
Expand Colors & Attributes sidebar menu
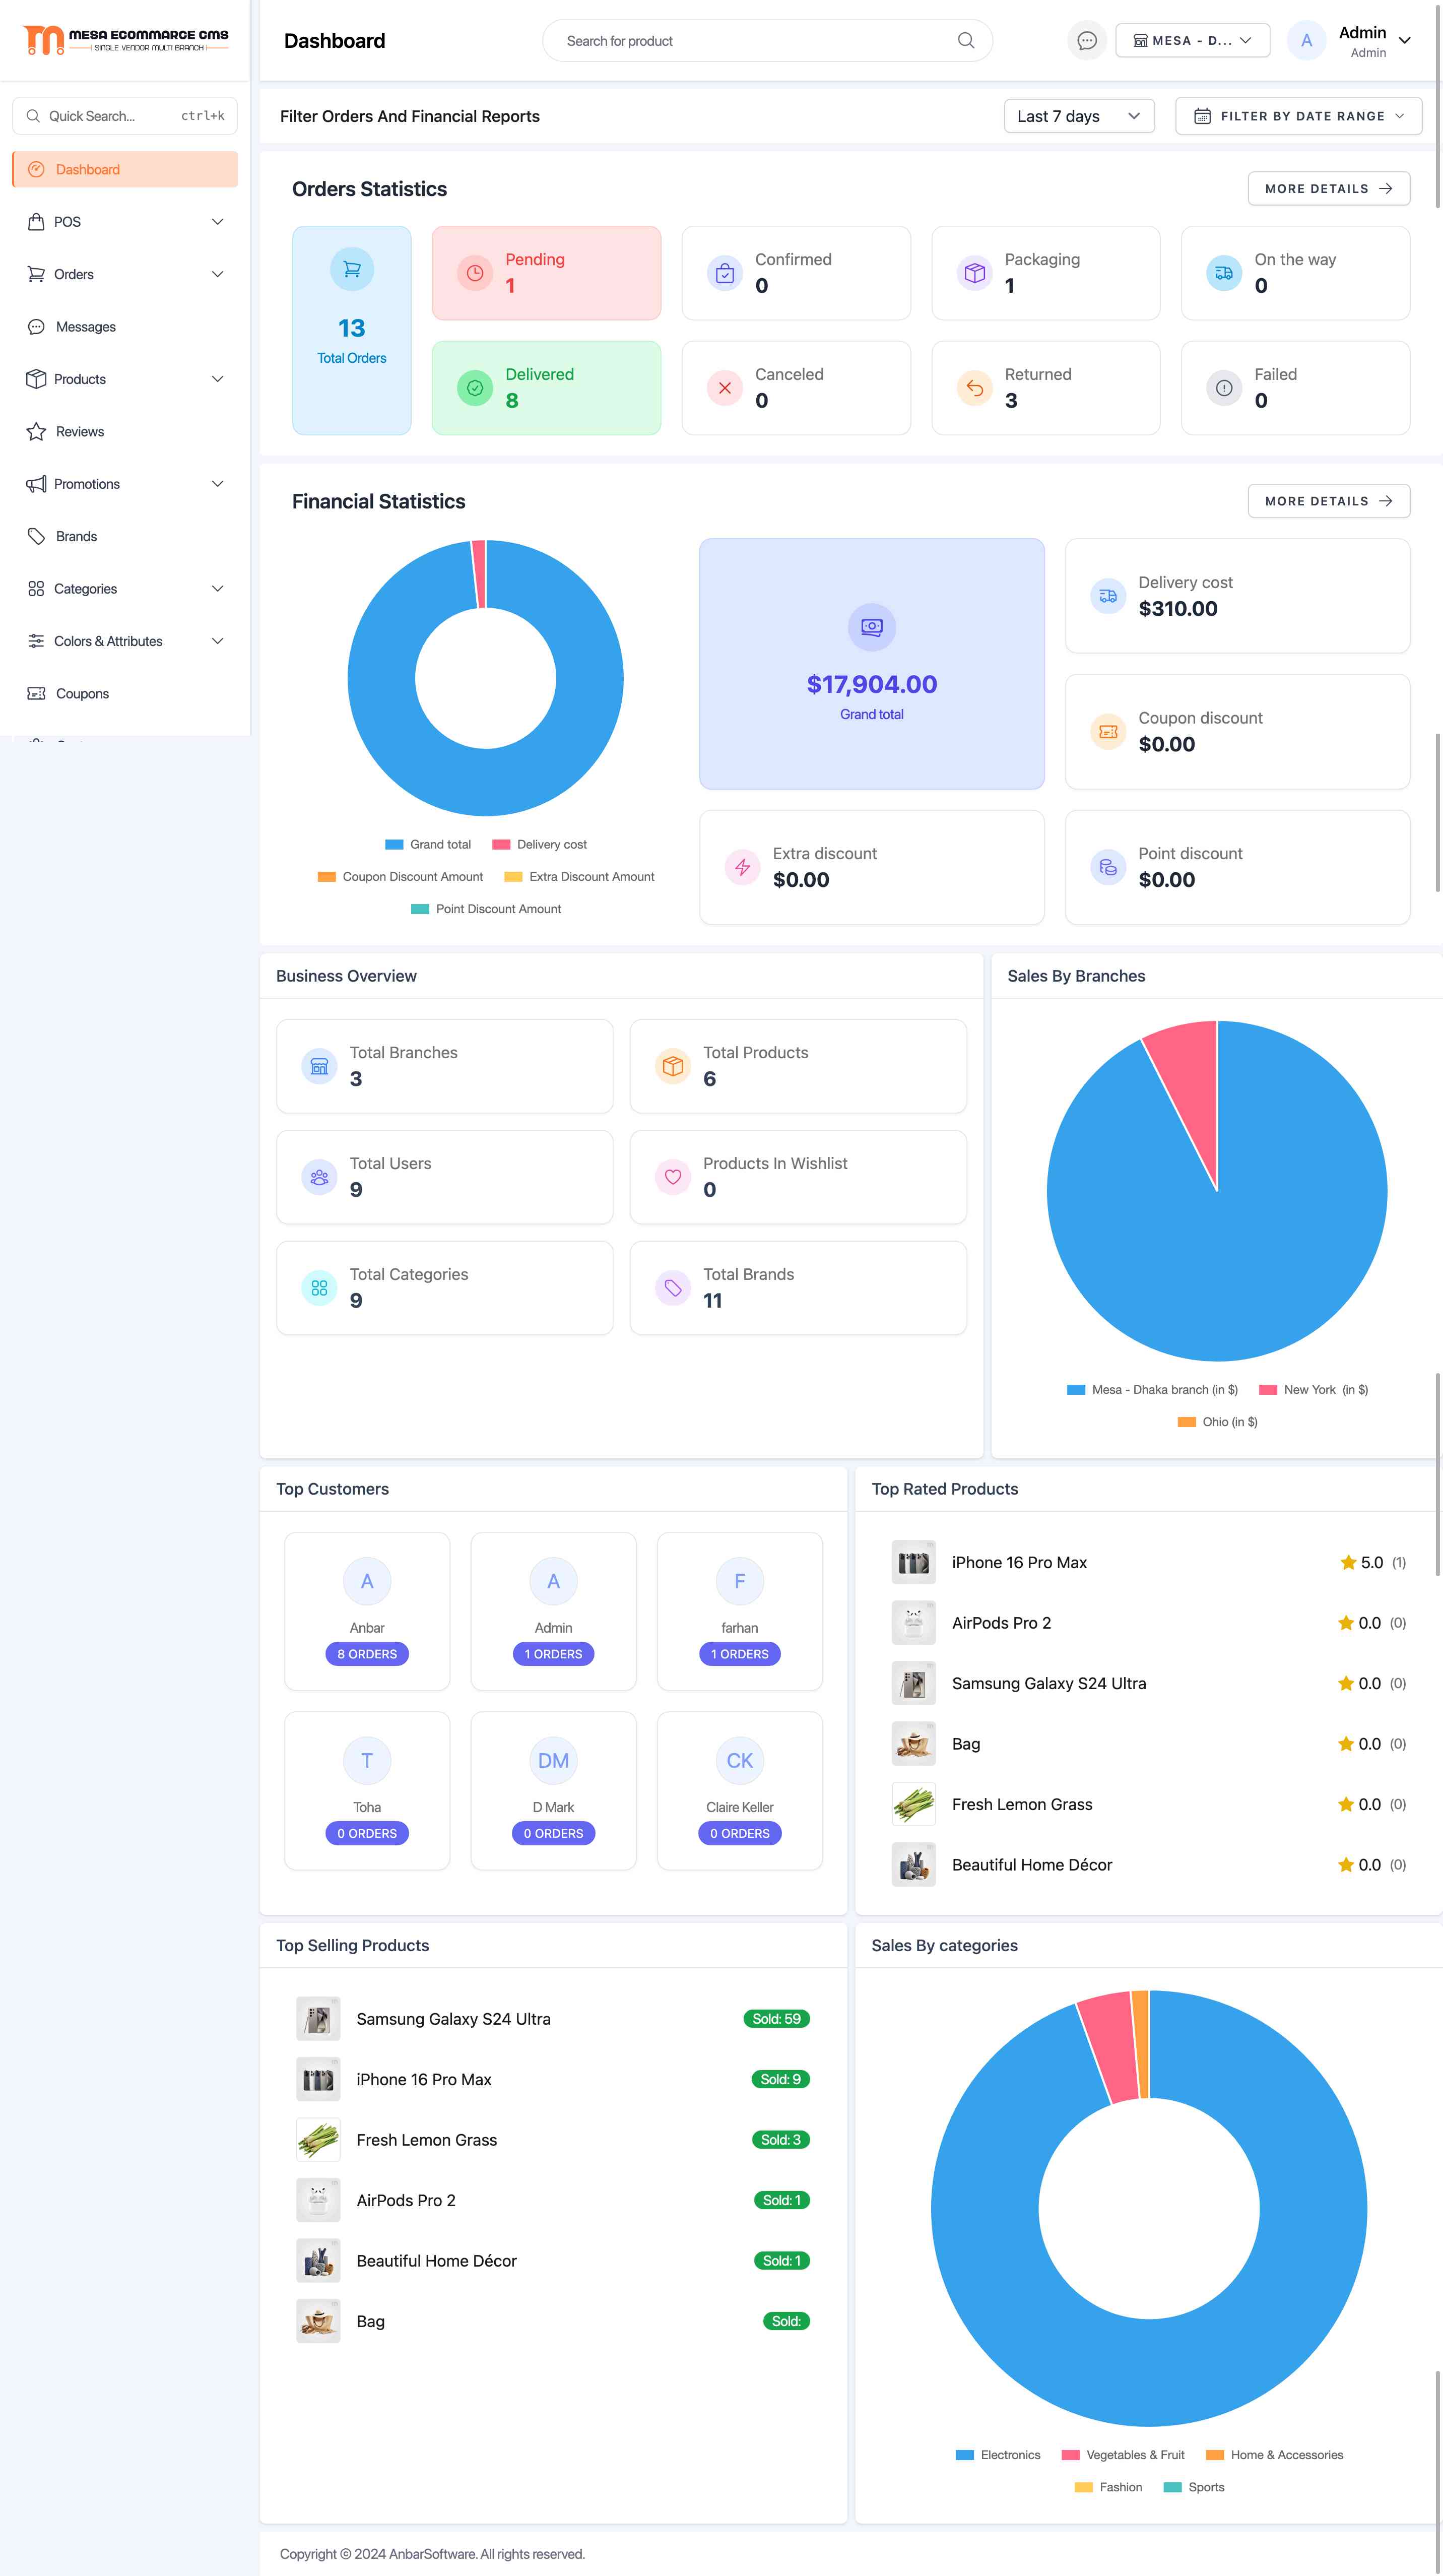(125, 641)
